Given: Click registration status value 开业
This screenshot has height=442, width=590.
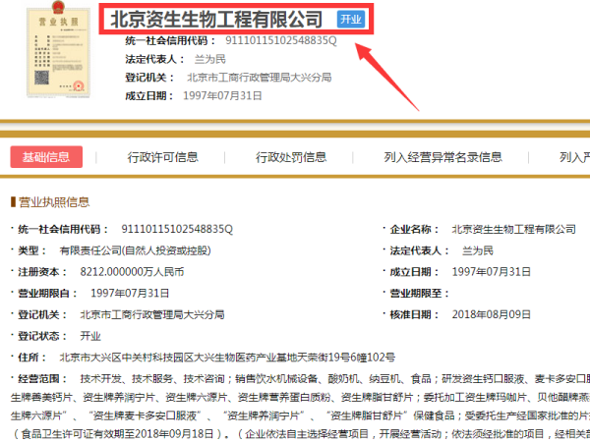Looking at the screenshot, I should 90,336.
